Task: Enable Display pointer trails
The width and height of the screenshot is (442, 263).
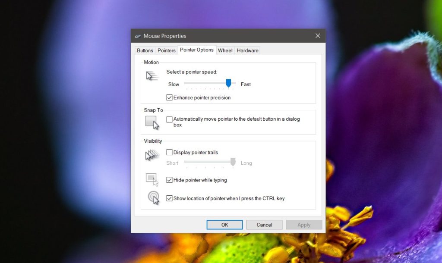Action: pos(170,152)
